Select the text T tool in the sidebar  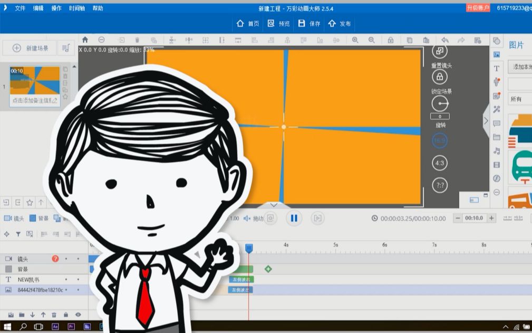[496, 68]
